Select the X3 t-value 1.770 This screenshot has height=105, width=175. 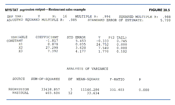click(103, 51)
